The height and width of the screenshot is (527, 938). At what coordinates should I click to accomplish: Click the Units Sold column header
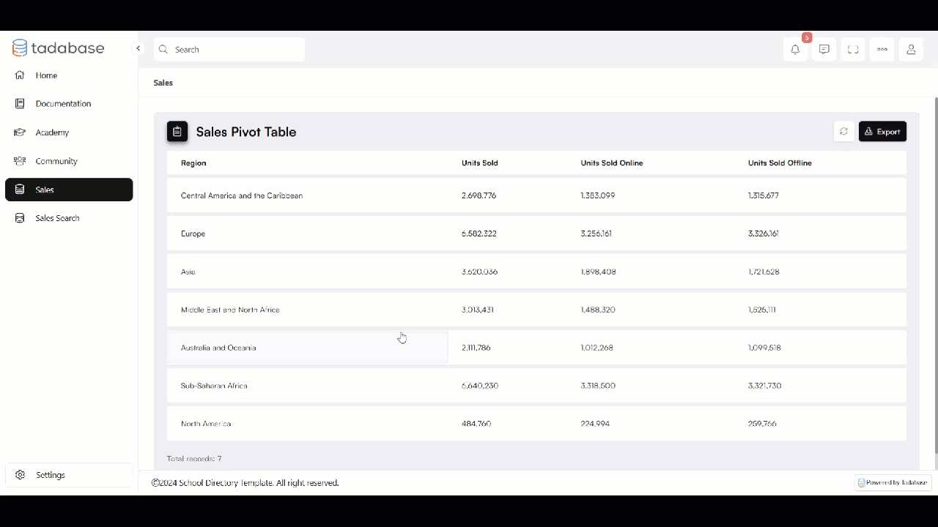[x=480, y=163]
